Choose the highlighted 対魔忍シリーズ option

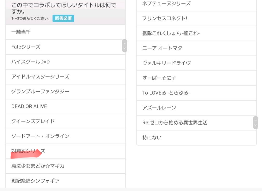(65, 151)
